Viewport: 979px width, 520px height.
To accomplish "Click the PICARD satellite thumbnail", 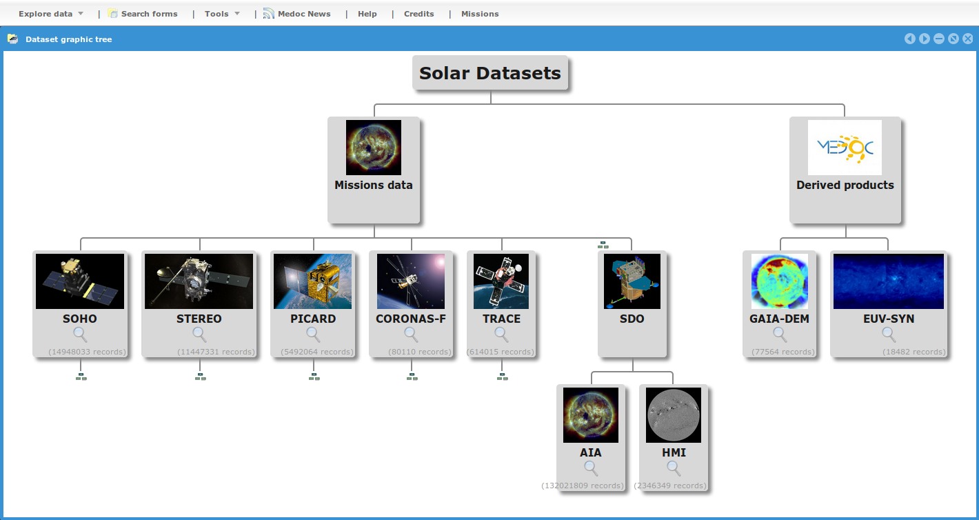I will click(313, 281).
